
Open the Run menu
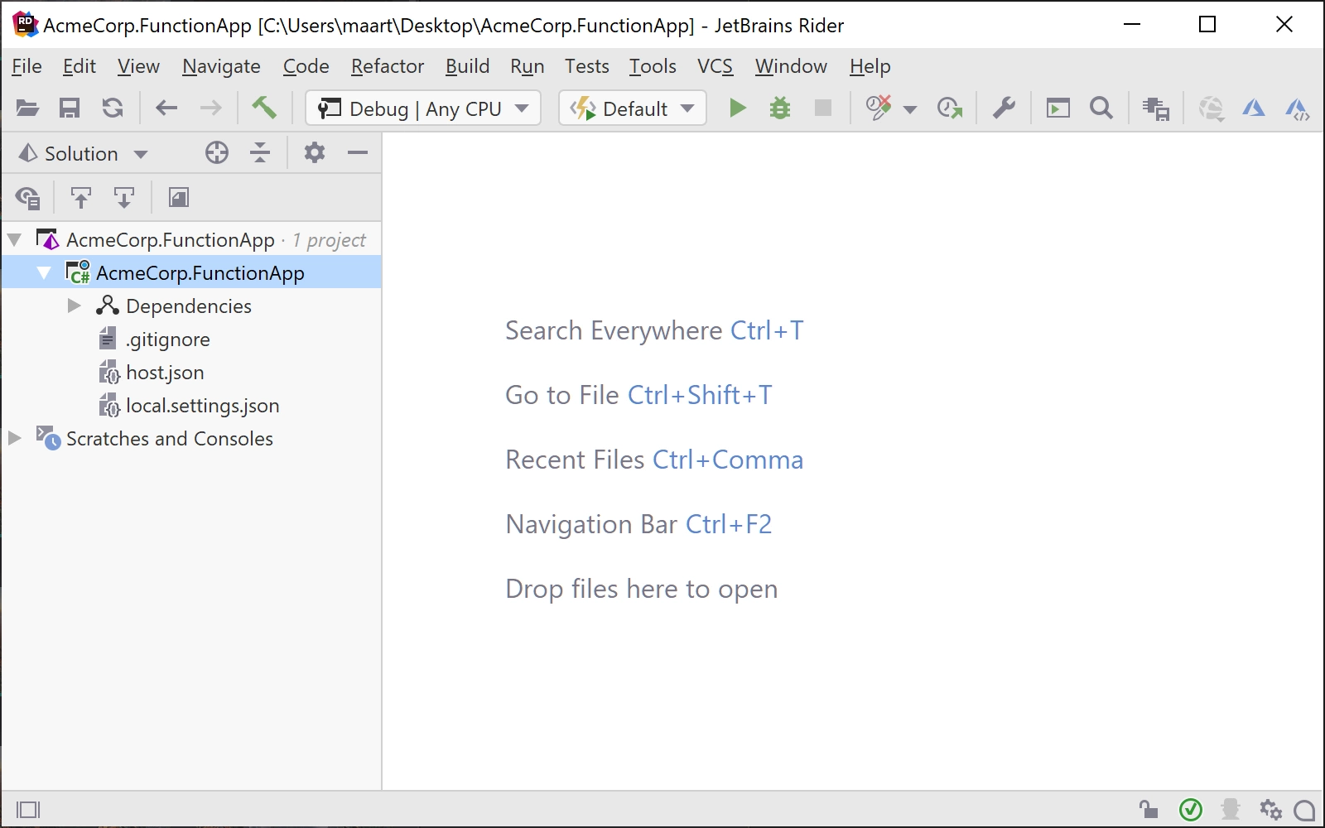(x=528, y=66)
